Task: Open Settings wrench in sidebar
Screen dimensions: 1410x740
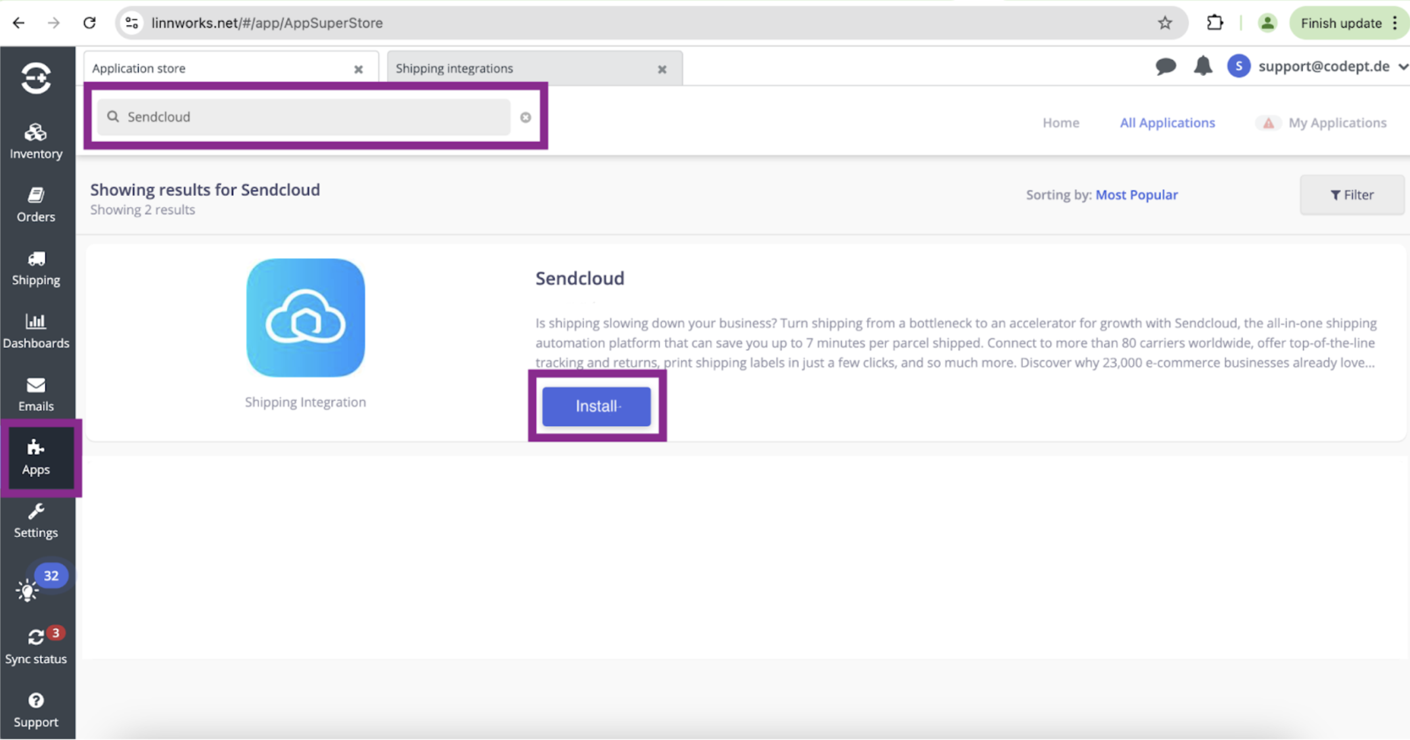Action: [x=36, y=520]
